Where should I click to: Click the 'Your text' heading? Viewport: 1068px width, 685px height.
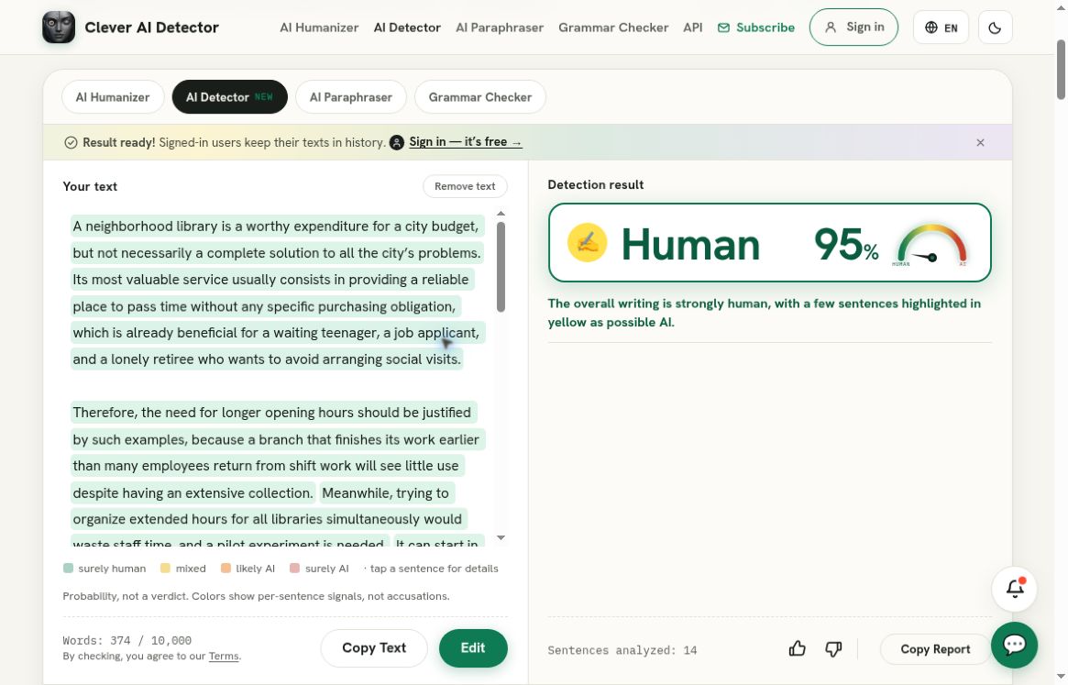tap(90, 187)
